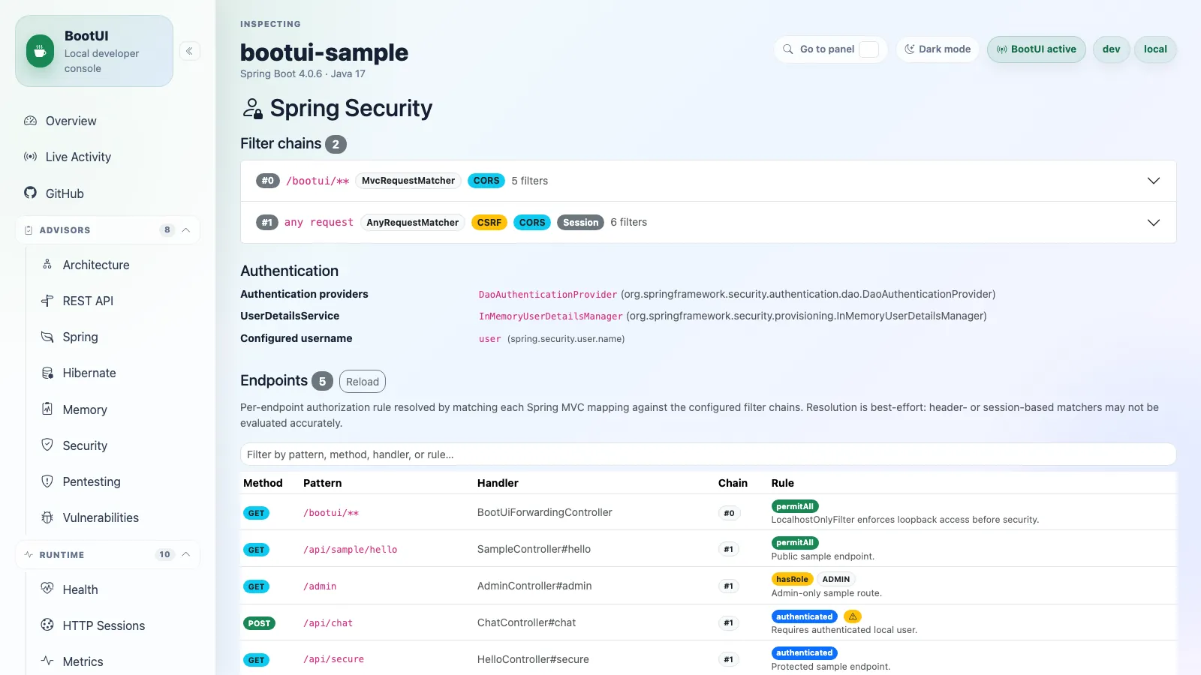Go to the Hibernate advisor
This screenshot has height=675, width=1201.
89,373
